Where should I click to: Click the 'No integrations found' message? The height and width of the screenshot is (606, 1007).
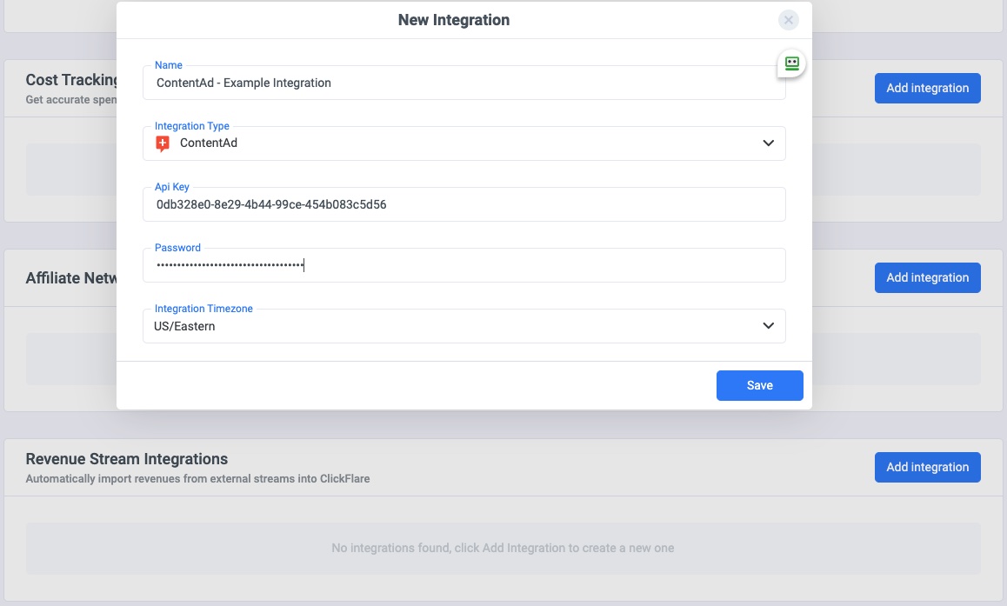(x=503, y=549)
